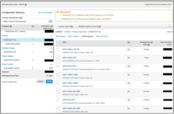
Task: Check the QSFP-40G-ER4 checkbox
Action: click(58, 100)
